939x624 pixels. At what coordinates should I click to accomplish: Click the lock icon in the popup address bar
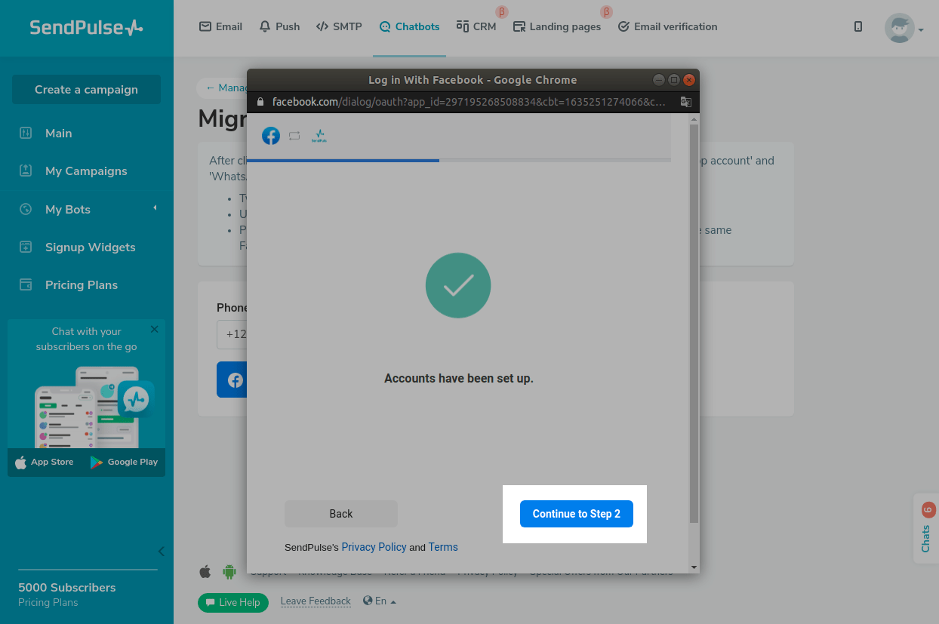[260, 101]
